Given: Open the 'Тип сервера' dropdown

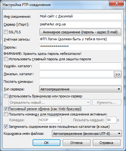Looking at the screenshot, I should pos(80,89).
